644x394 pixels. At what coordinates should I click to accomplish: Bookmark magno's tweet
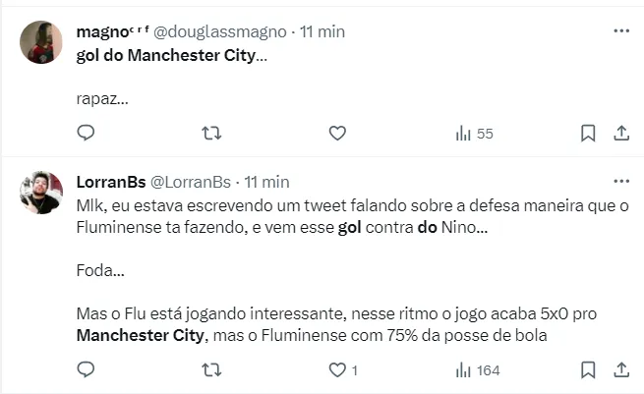pyautogui.click(x=587, y=133)
